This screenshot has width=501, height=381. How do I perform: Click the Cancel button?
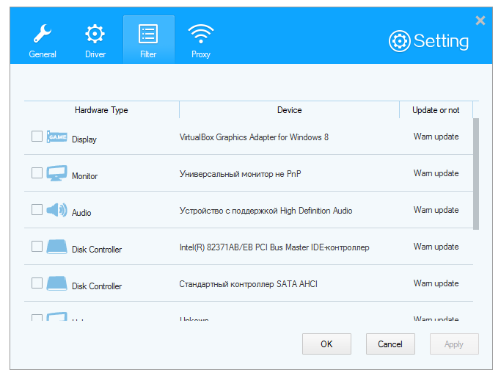[x=390, y=344]
